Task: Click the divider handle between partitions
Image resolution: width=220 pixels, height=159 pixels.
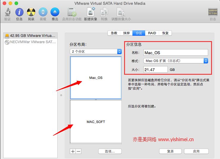Action: point(96,99)
